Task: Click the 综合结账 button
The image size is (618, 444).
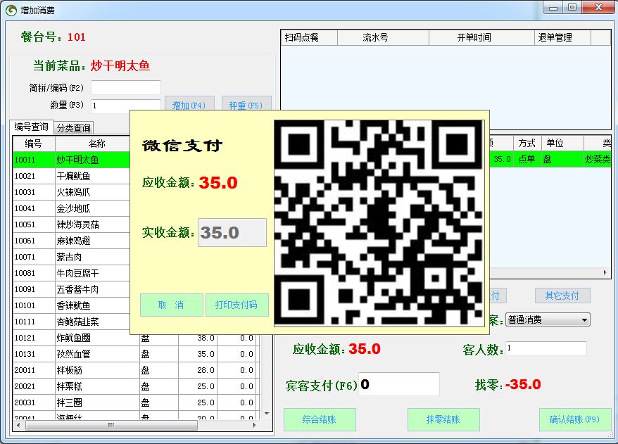Action: pos(320,419)
